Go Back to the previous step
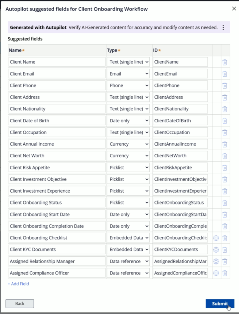This screenshot has width=239, height=314. (20, 304)
